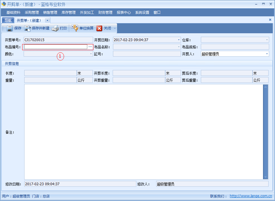Click the Print (打印) printer icon
Screen dimensions: 275x201
[x=55, y=28]
